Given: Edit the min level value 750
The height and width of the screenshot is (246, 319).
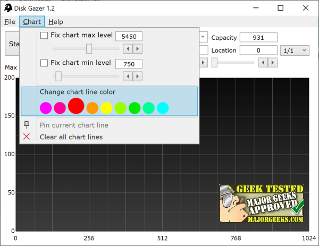Looking at the screenshot, I should 129,64.
